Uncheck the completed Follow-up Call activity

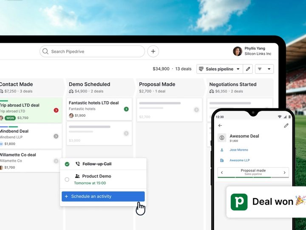[67, 164]
